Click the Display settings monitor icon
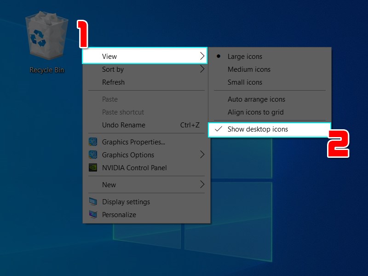The width and height of the screenshot is (368, 276). [x=93, y=201]
